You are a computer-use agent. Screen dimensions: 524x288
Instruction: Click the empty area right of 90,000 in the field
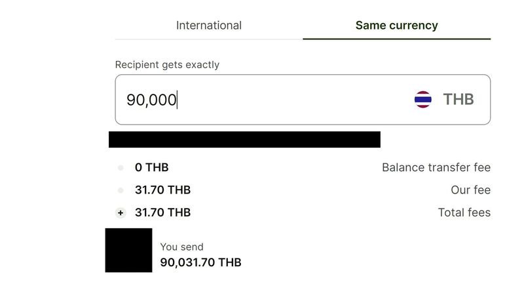[x=294, y=100]
